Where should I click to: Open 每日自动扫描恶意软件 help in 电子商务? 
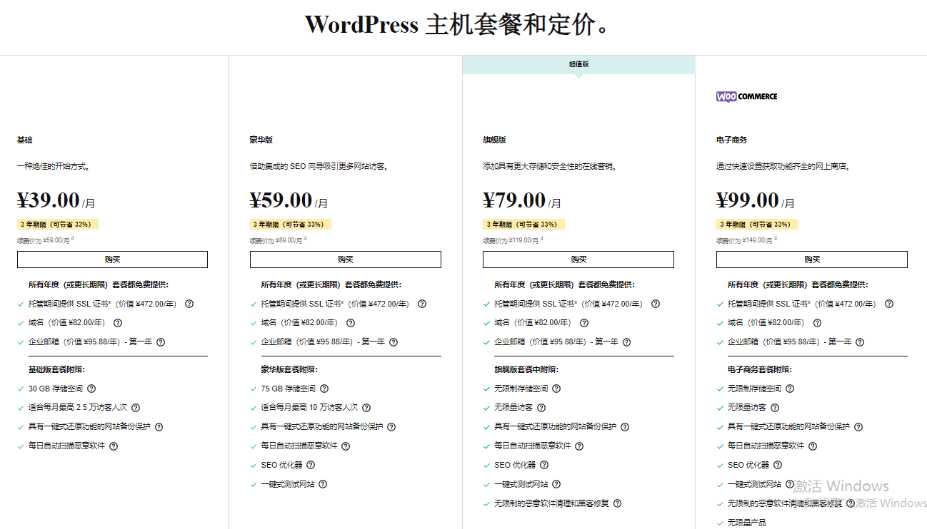coord(813,446)
